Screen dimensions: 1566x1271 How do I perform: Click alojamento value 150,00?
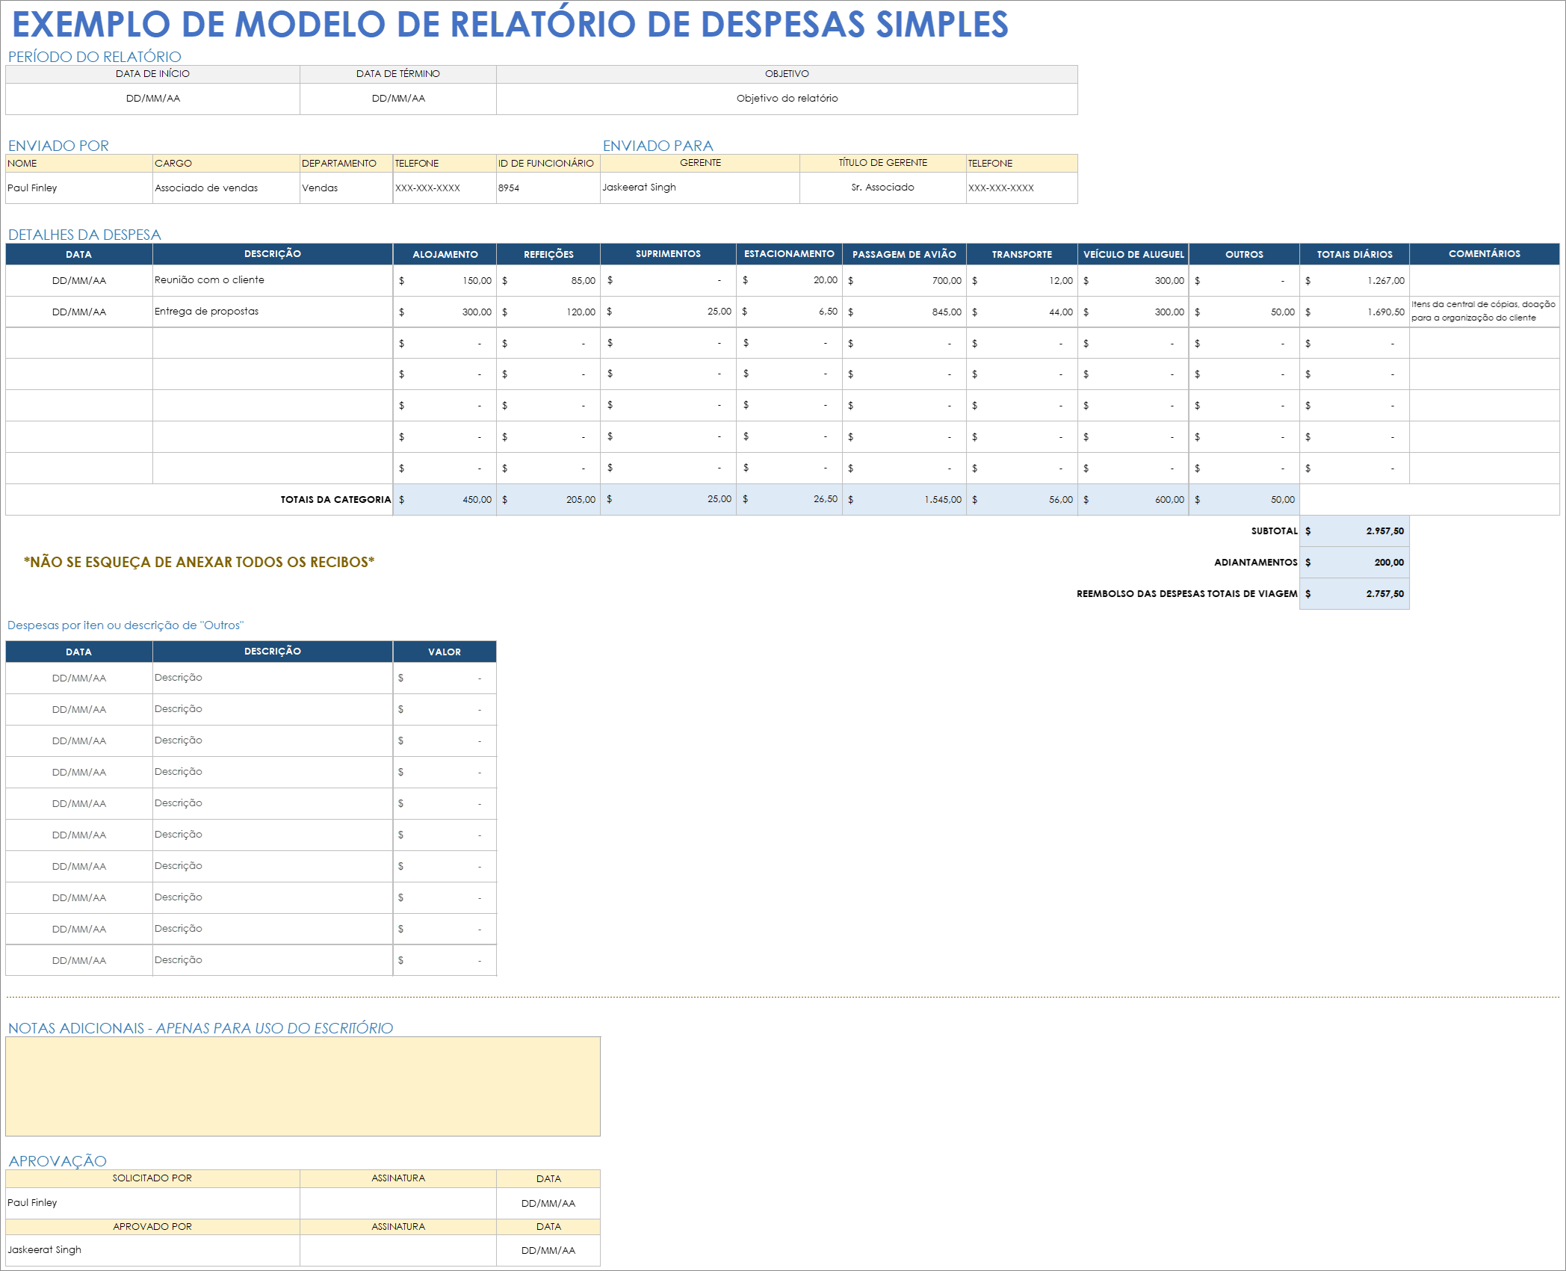tap(445, 281)
